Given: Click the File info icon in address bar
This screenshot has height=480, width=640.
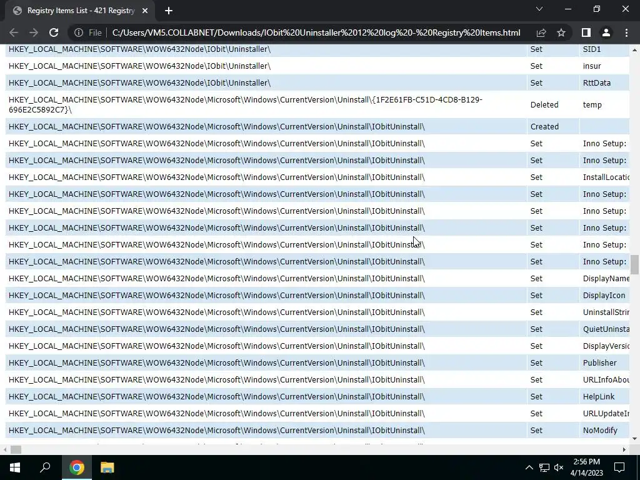Looking at the screenshot, I should (79, 32).
